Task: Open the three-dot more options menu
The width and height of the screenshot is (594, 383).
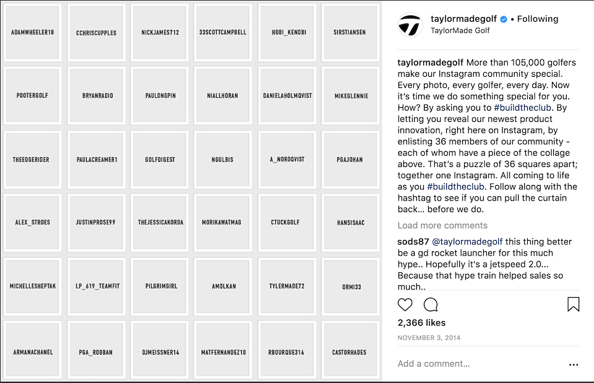Action: 574,364
